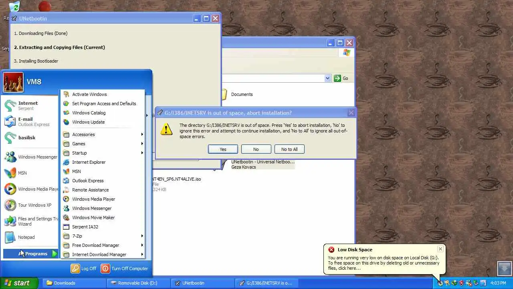Open Notepad from the start menu
Image resolution: width=513 pixels, height=289 pixels.
point(30,237)
